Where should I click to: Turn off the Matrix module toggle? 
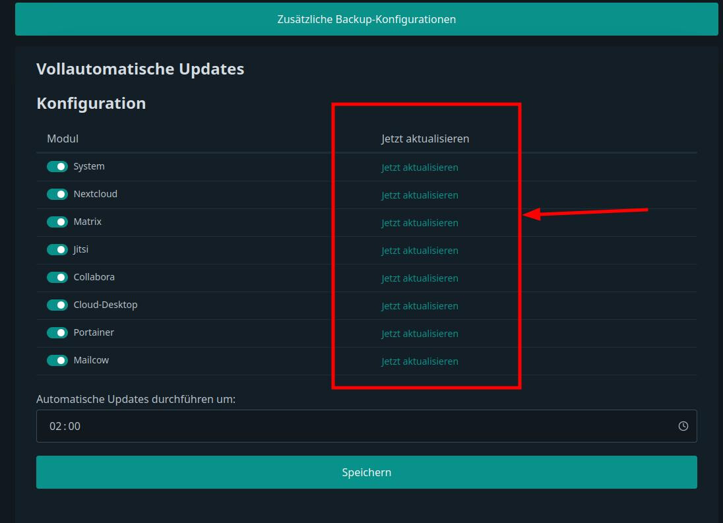[x=57, y=222]
